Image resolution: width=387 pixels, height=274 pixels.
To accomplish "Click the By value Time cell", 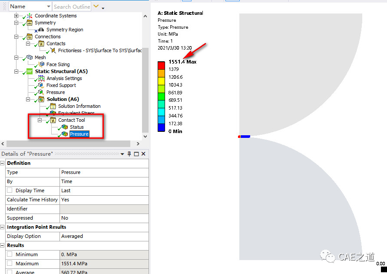I will tap(104, 181).
